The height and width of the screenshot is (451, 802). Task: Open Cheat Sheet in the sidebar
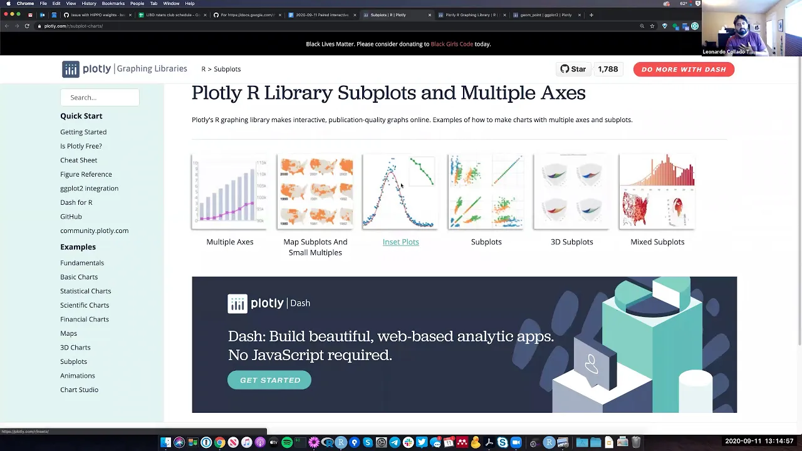tap(78, 160)
